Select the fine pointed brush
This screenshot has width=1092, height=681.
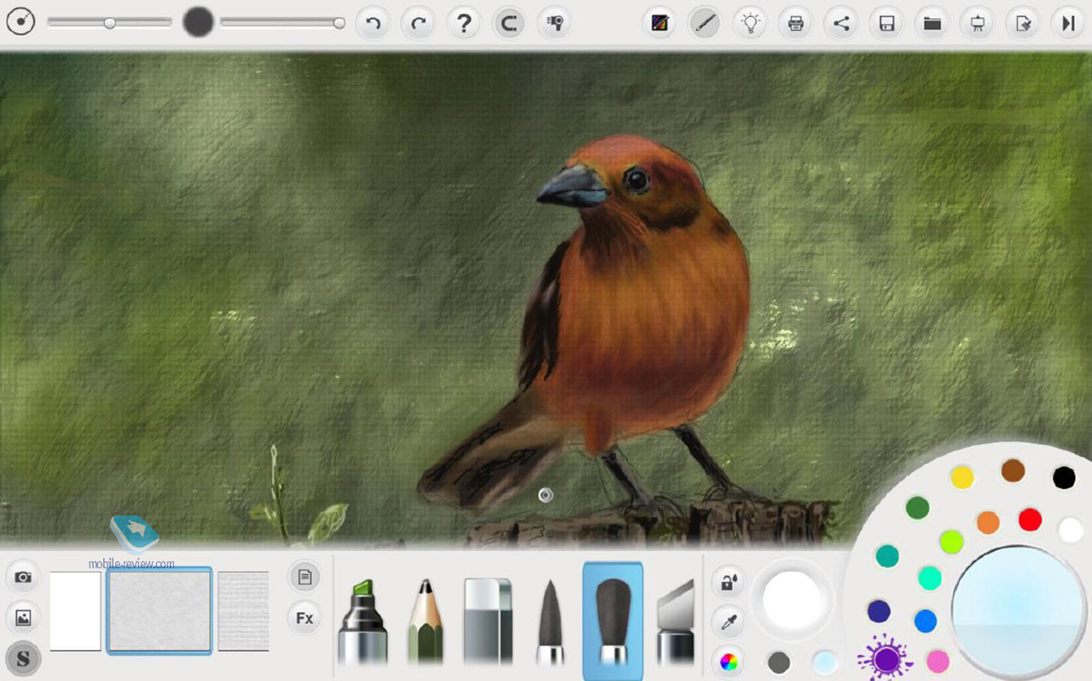(x=550, y=623)
